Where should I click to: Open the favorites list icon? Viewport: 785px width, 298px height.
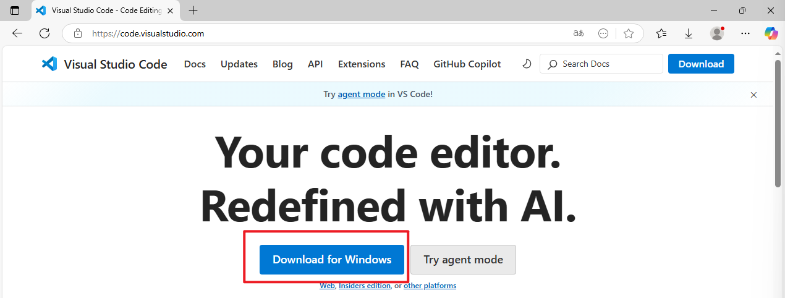(x=661, y=33)
